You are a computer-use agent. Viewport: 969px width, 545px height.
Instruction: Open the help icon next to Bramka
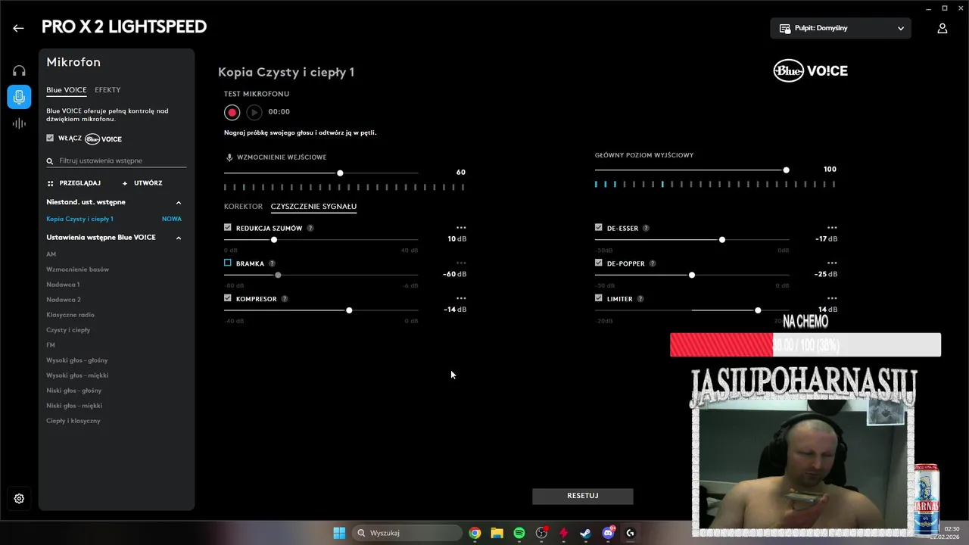click(272, 263)
